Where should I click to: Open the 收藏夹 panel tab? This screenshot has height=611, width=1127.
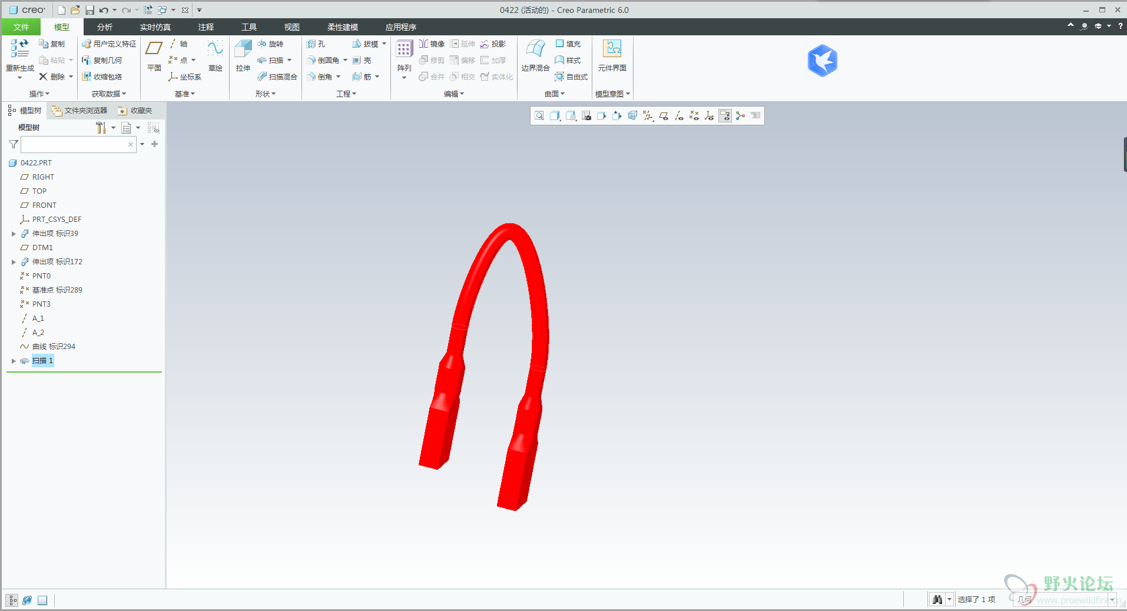click(x=135, y=111)
